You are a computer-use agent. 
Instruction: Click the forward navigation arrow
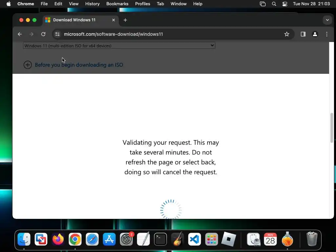(31, 34)
